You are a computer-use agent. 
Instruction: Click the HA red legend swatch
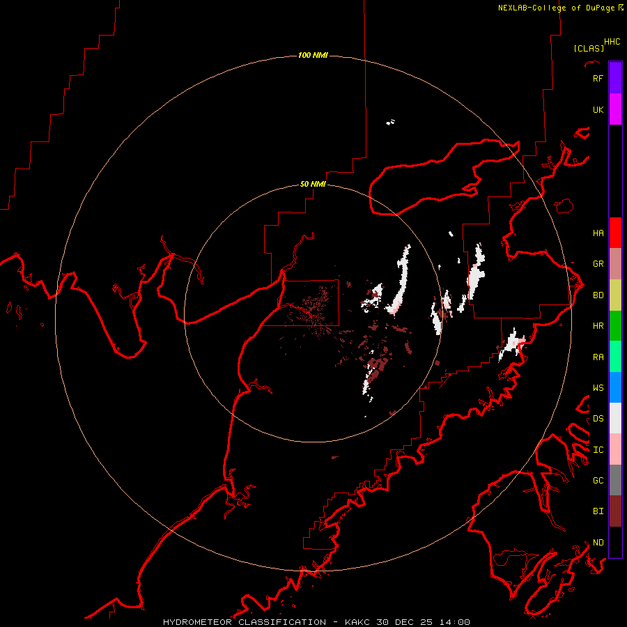click(x=615, y=233)
